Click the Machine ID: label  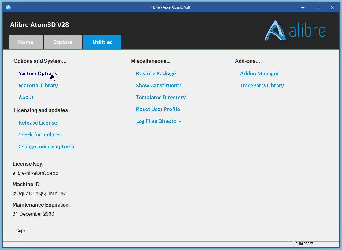point(27,184)
